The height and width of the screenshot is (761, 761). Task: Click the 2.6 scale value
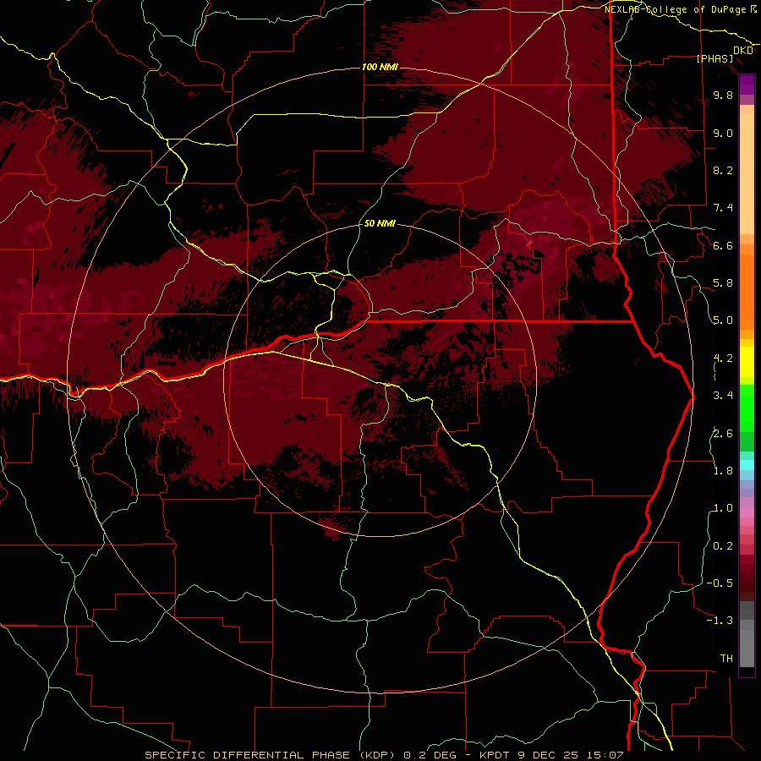coord(723,433)
